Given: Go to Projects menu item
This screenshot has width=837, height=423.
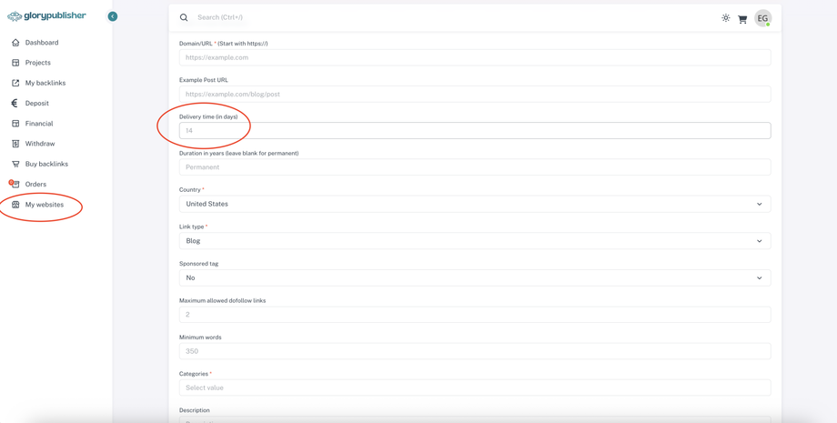Looking at the screenshot, I should coord(38,63).
